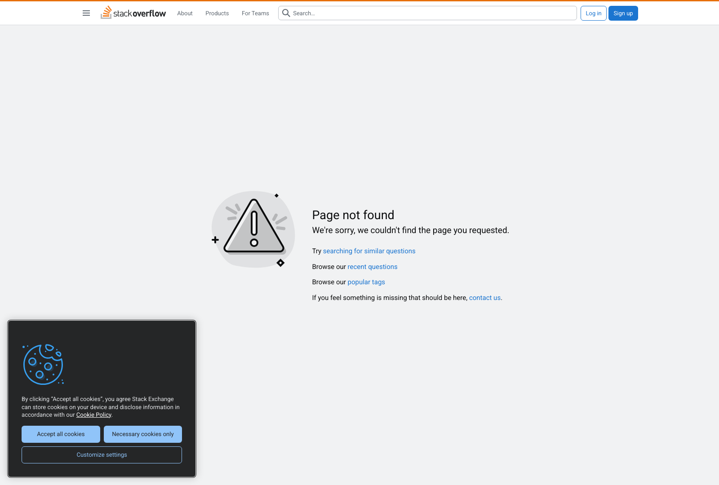
Task: Click the cookie illustration in the consent dialog
Action: pos(43,365)
